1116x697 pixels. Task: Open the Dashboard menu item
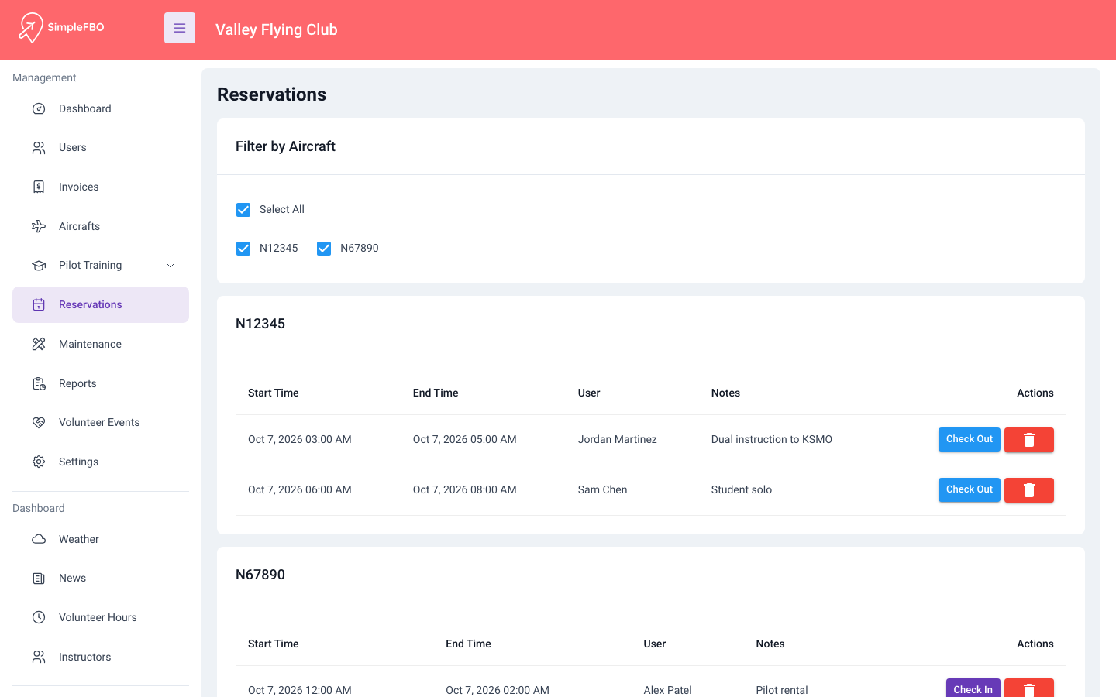coord(101,108)
